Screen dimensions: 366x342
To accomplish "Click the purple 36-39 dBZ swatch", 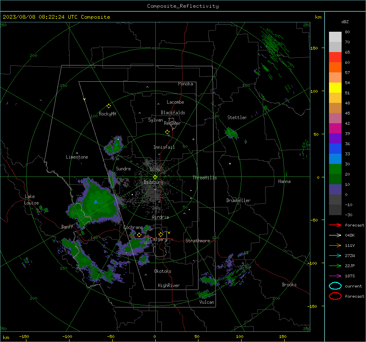I will click(335, 138).
